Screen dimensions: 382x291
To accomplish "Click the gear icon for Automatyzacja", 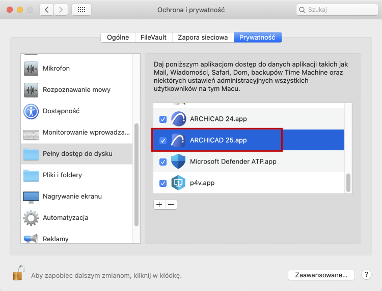I will (x=31, y=218).
